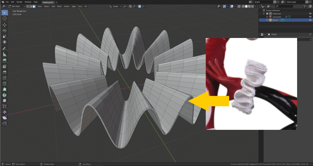
Task: Click wrench modifier icon on Circle.001 row
Action: click(286, 17)
